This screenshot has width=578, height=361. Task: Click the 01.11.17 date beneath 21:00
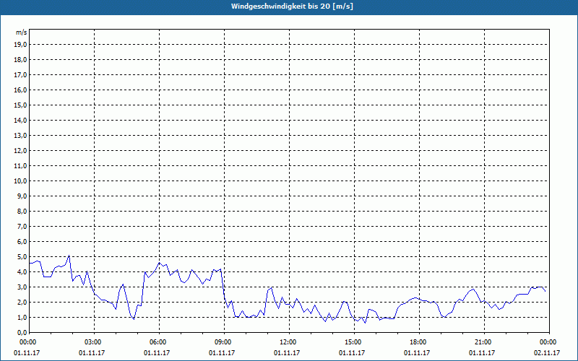(x=482, y=352)
